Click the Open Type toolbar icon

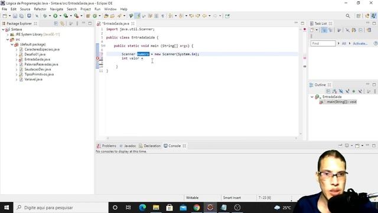point(106,16)
